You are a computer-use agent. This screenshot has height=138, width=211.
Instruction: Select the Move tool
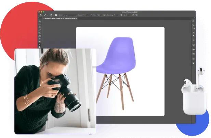pyautogui.click(x=40, y=22)
